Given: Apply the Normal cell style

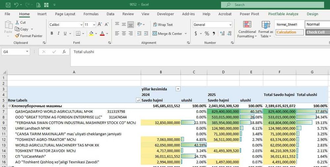Looking at the screenshot, I should [x=317, y=24].
